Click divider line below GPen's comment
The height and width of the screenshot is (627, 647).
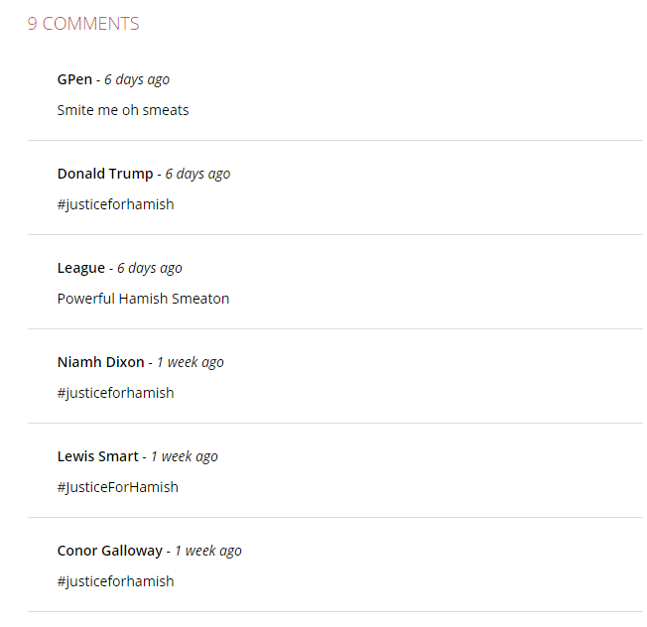click(x=335, y=140)
